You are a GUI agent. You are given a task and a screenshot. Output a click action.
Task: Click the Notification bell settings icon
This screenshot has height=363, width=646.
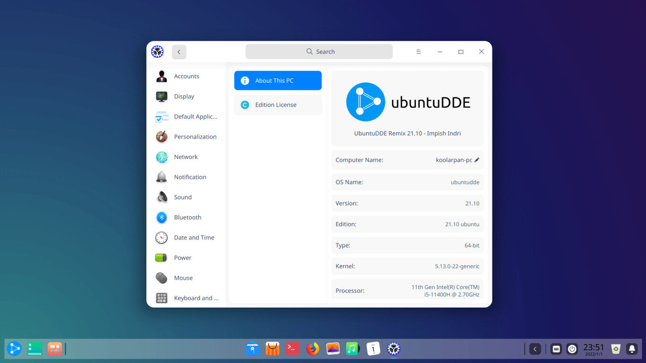coord(161,177)
